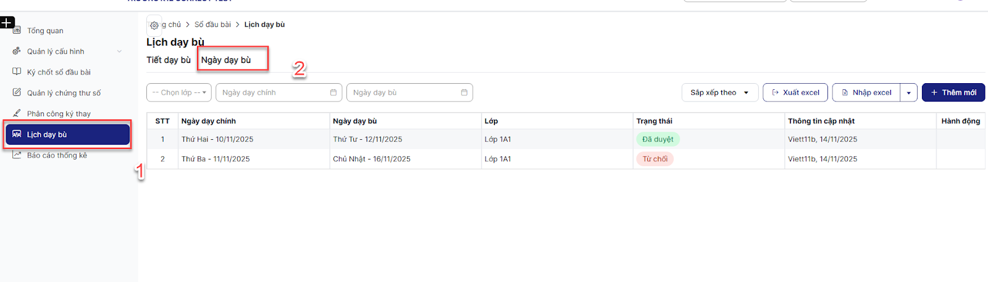
Task: Click the Từ chối status badge
Action: click(x=655, y=159)
